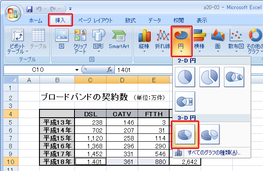Choose the bar of pie chart

pos(185,101)
